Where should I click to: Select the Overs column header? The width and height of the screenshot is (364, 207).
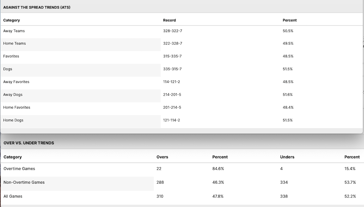pyautogui.click(x=162, y=157)
